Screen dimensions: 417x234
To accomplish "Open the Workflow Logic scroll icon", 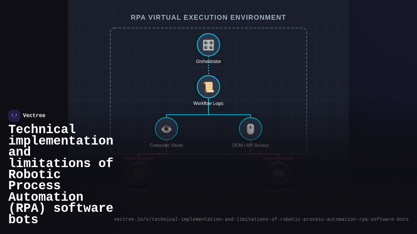I will (x=208, y=87).
